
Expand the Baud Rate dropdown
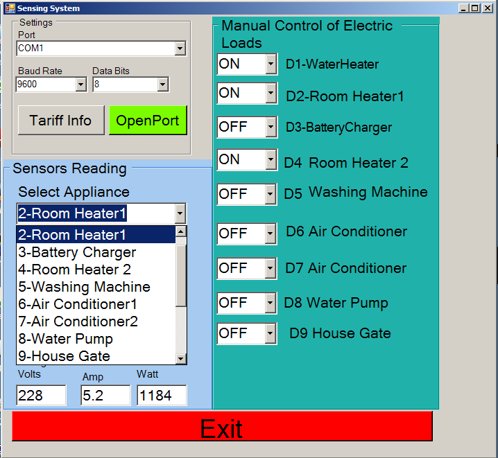[x=80, y=85]
